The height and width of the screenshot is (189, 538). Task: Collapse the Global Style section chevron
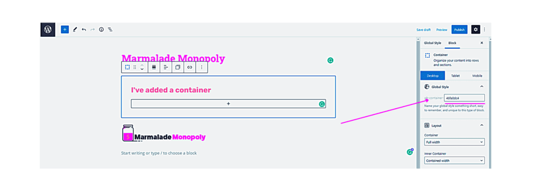(x=482, y=87)
